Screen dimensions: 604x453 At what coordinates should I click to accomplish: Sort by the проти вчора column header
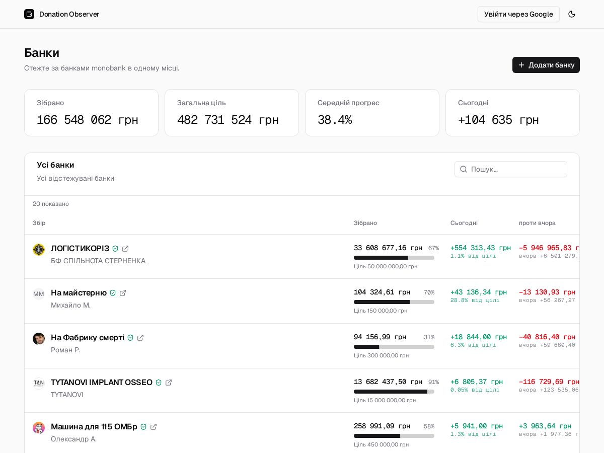point(537,223)
